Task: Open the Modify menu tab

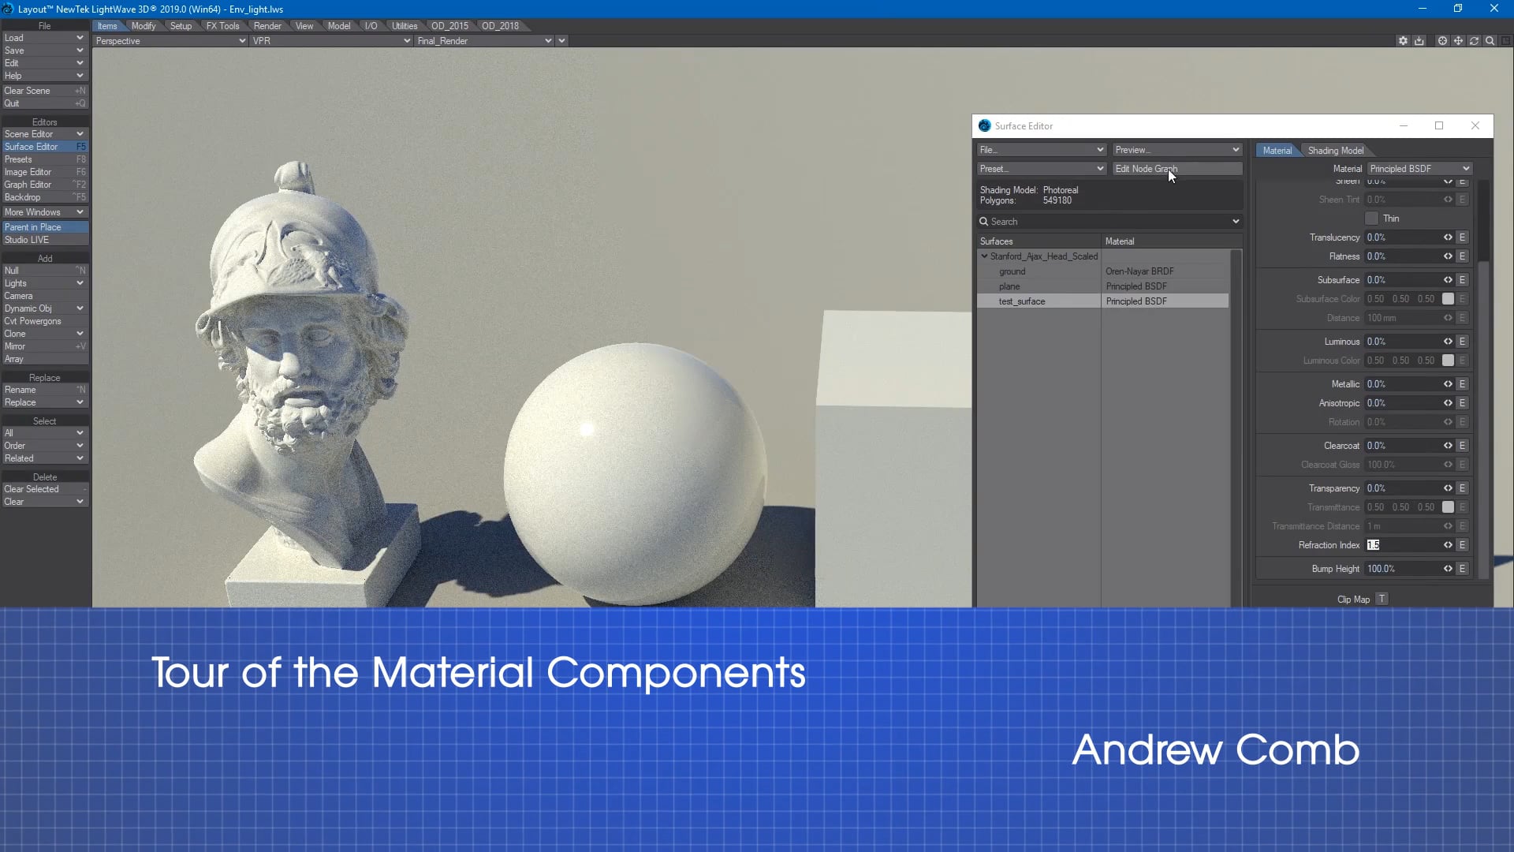Action: click(x=144, y=26)
